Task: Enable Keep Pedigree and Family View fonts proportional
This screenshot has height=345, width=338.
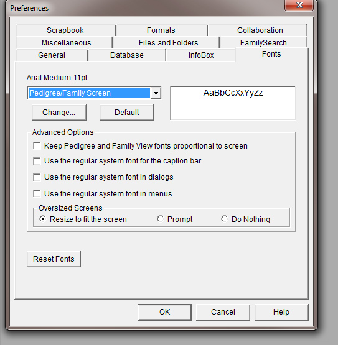Action: coord(37,145)
